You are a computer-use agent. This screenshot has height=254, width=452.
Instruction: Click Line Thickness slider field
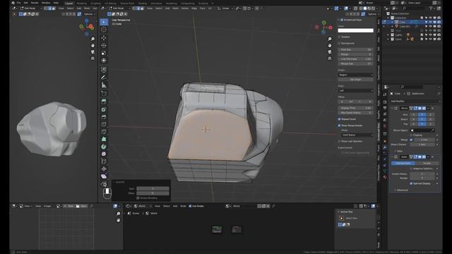355,59
